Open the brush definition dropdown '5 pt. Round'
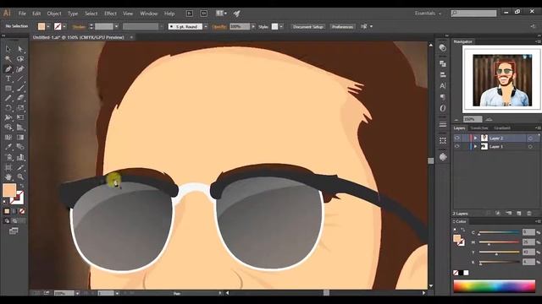This screenshot has height=304, width=542. 206,26
